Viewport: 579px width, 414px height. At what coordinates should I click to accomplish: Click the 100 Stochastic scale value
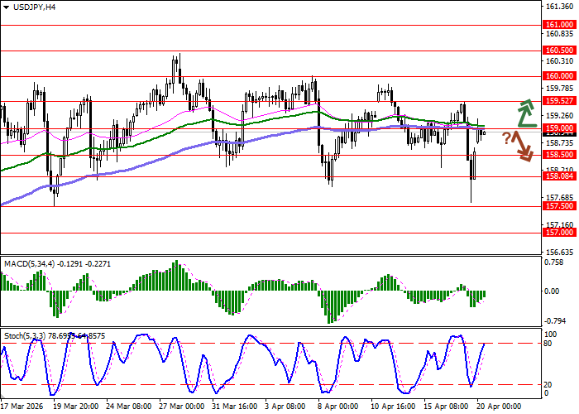coord(551,335)
